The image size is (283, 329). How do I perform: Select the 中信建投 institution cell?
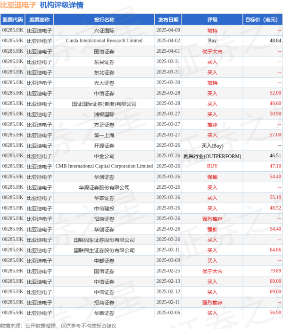104,209
